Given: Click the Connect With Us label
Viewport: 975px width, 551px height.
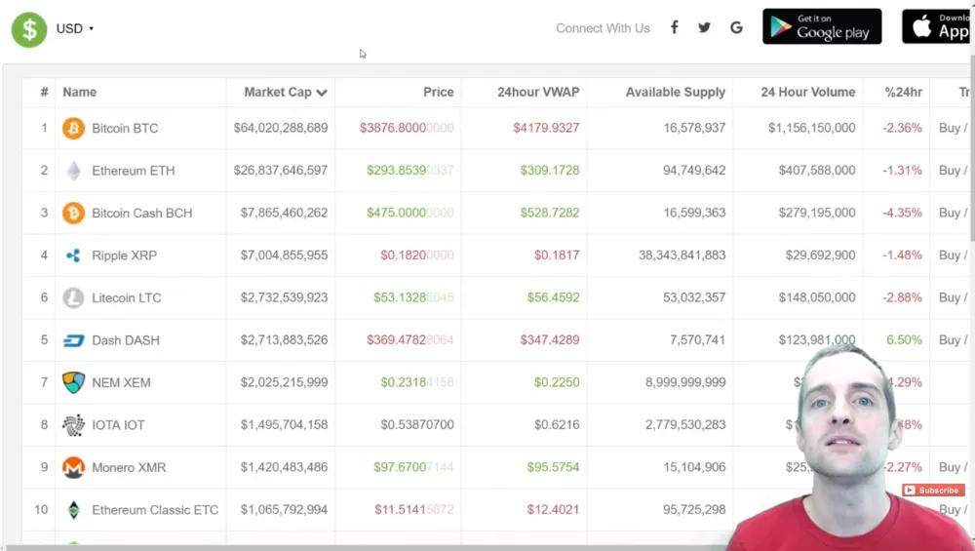Looking at the screenshot, I should 603,28.
